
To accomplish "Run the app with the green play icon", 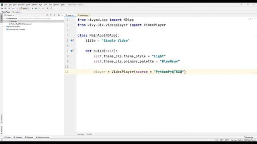I will [33, 8].
